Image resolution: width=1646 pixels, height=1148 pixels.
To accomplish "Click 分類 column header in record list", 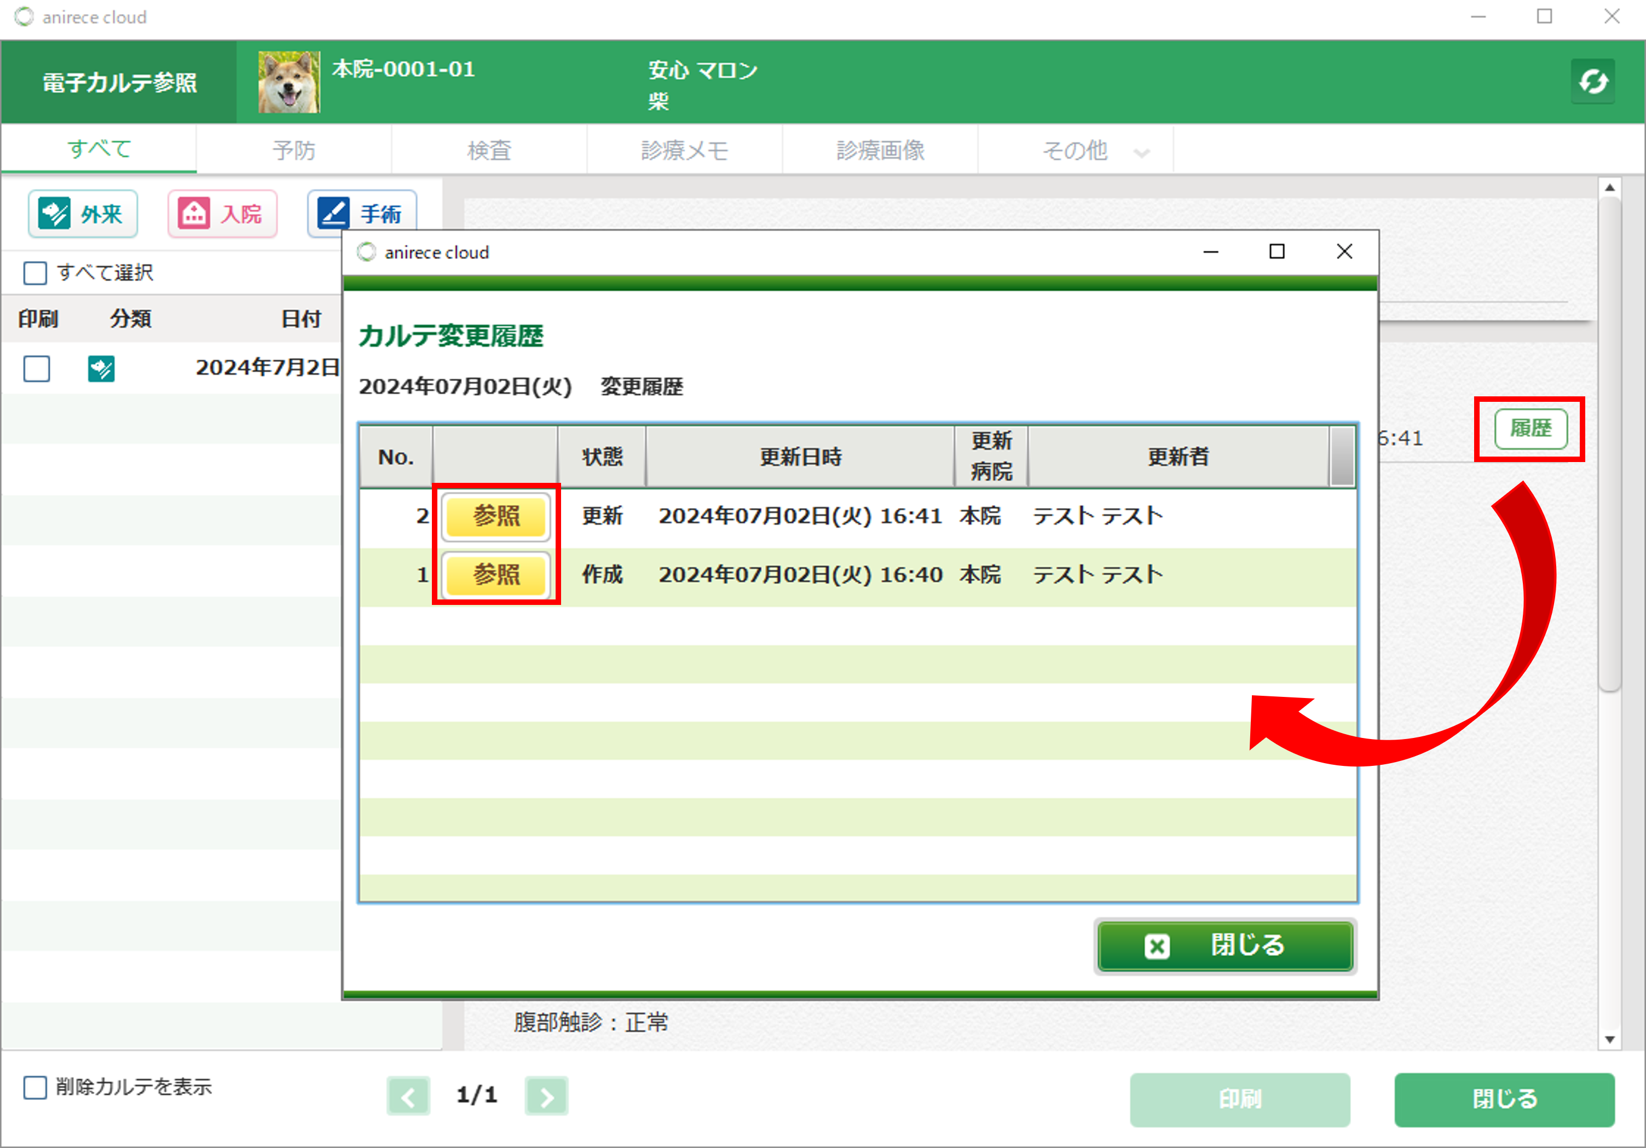I will pos(130,319).
